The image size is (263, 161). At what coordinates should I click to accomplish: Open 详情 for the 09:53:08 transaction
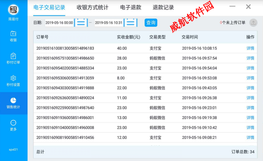tap(250, 78)
